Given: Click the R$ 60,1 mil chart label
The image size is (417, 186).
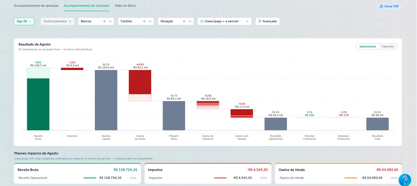Looking at the screenshot, I should tap(174, 99).
